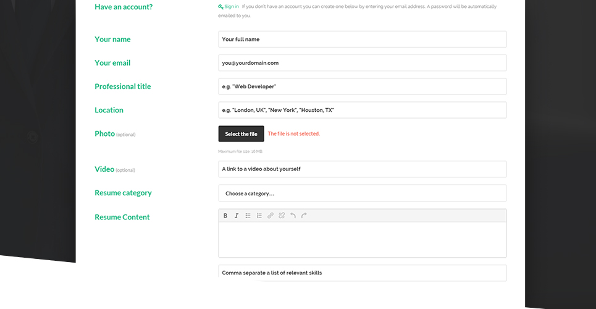Focus the Your full name field
The image size is (596, 309).
click(x=363, y=39)
